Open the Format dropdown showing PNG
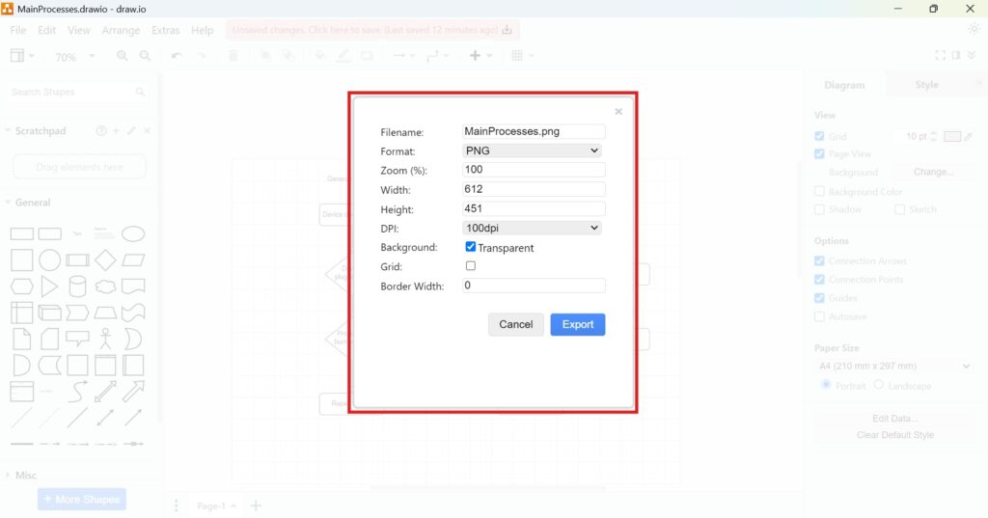Viewport: 988px width, 518px height. point(532,150)
